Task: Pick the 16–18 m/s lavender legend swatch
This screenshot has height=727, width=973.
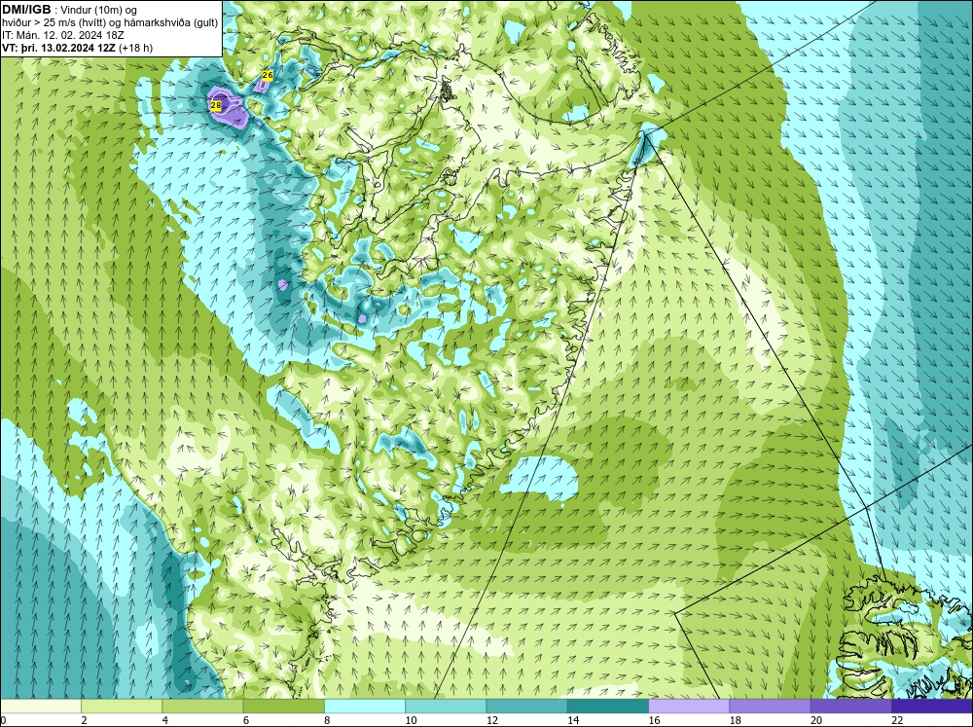Action: tap(689, 707)
